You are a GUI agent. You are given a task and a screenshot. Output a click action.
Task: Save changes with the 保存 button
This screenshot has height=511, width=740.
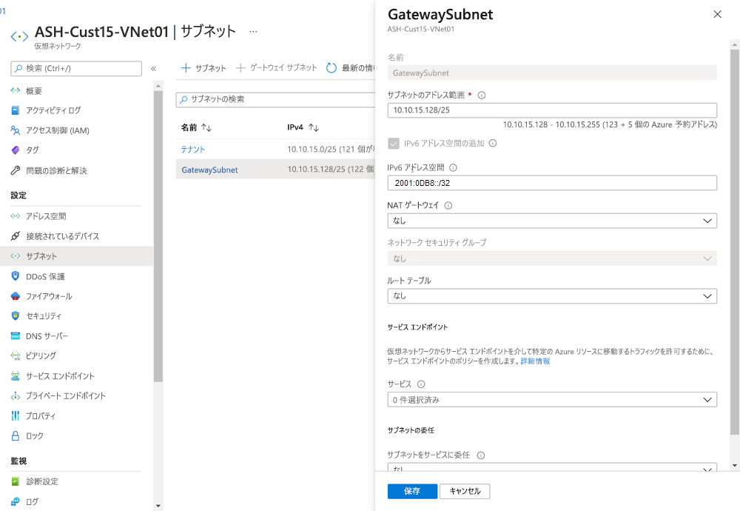(411, 491)
